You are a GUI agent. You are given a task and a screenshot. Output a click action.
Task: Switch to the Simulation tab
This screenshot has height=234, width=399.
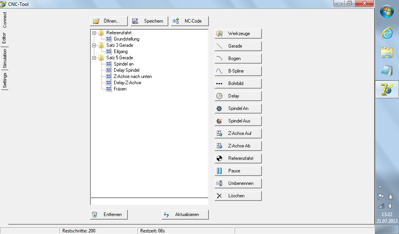(5, 58)
